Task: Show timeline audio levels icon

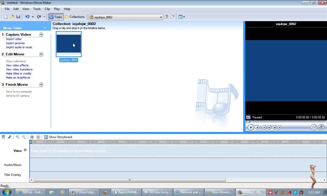Action: point(3,137)
